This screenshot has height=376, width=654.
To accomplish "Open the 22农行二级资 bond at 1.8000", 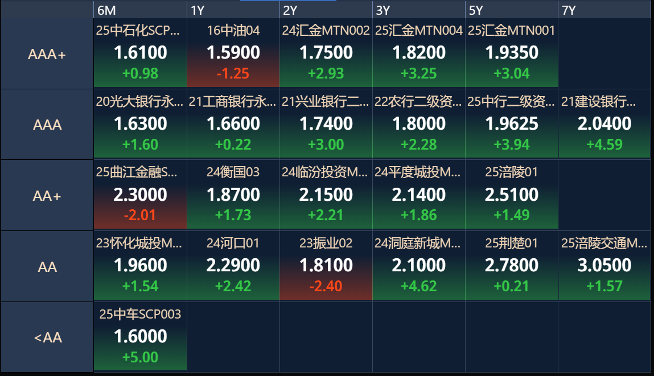I will [419, 124].
